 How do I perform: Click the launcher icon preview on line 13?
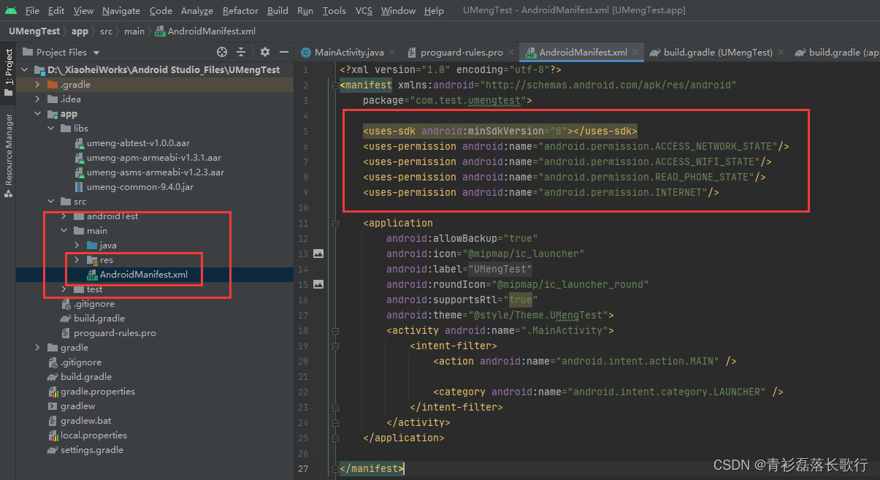[318, 254]
